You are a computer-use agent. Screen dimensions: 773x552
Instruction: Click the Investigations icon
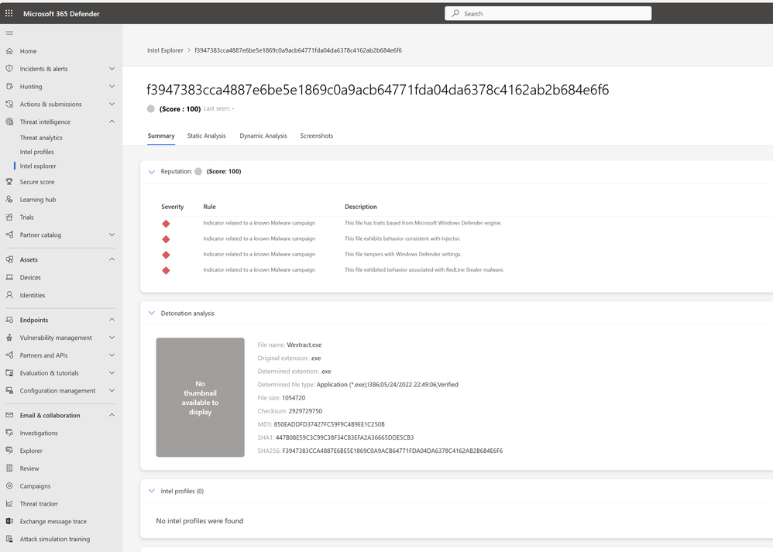point(9,433)
